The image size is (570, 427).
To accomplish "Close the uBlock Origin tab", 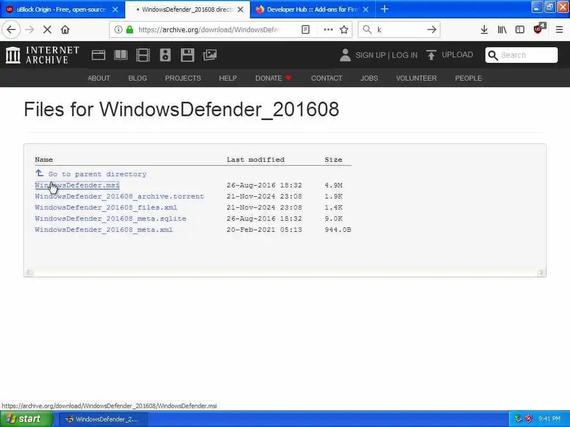I will point(115,10).
